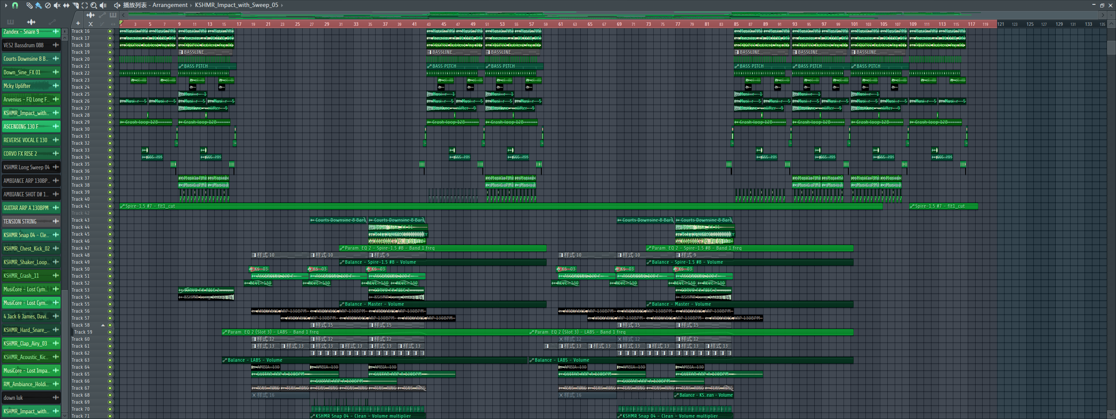Mute Track 16 using its green LED
Screen dimensions: 1116x419
(x=110, y=31)
